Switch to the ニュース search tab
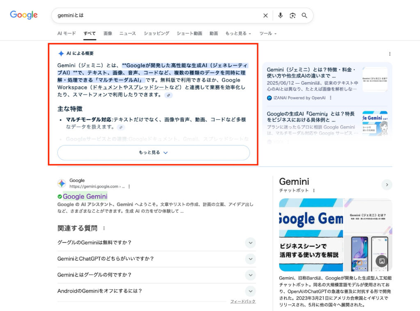 (127, 33)
